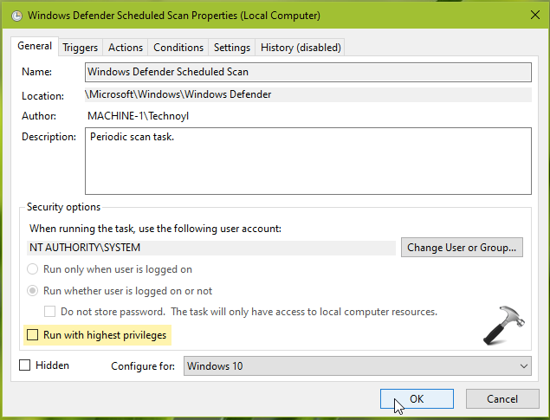This screenshot has height=420, width=550.
Task: Switch to the Triggers tab
Action: [x=81, y=48]
